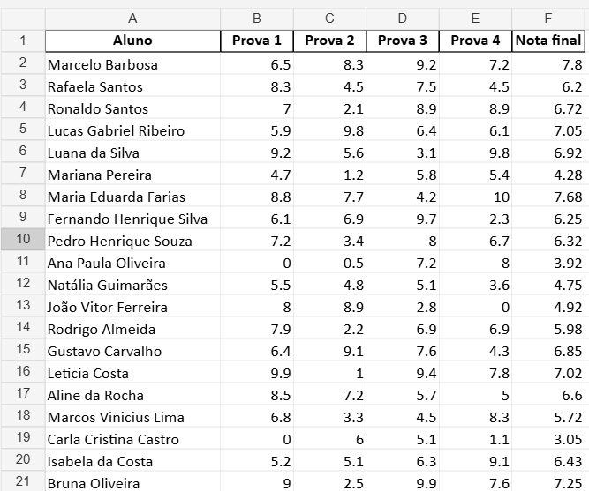Click Leticia Costa Prova 2 score
The height and width of the screenshot is (491, 589).
click(x=329, y=373)
